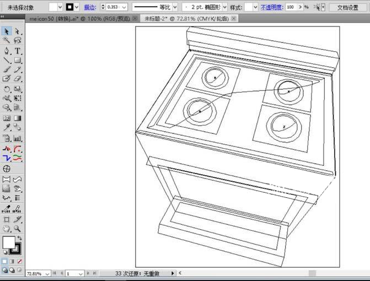Pick the Rectangle tool

click(x=17, y=60)
